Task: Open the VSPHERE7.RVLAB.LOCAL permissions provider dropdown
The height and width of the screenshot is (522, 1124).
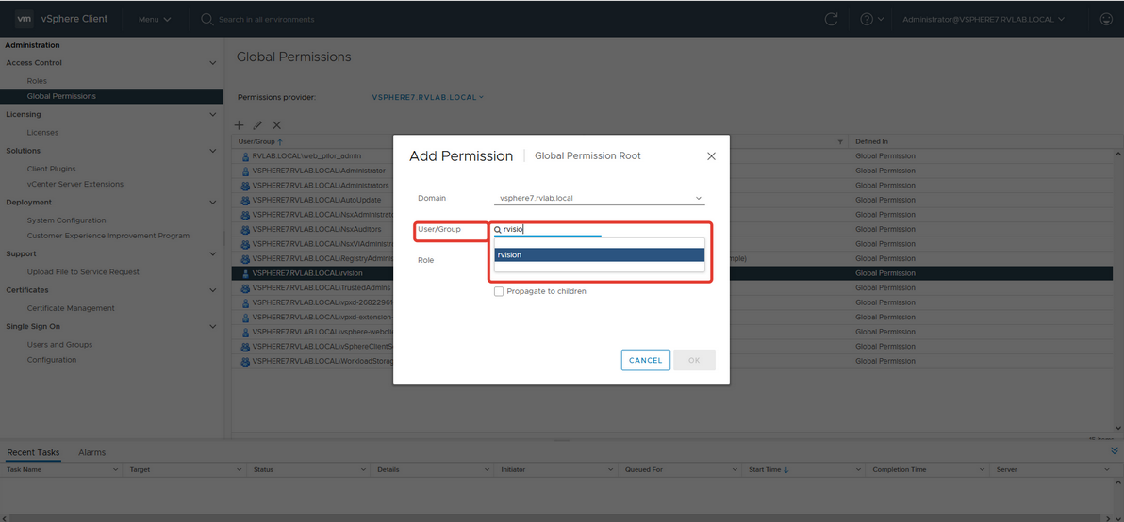Action: (428, 97)
